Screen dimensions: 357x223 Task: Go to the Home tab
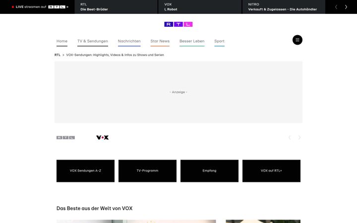pyautogui.click(x=62, y=41)
